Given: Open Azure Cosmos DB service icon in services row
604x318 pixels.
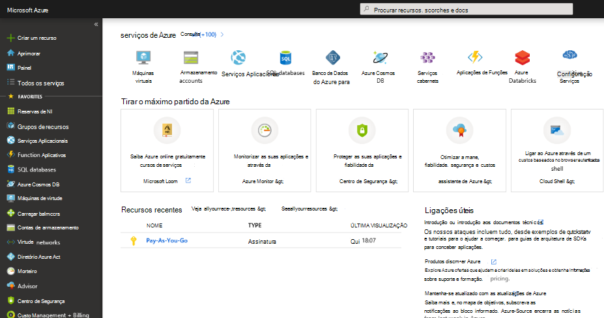Looking at the screenshot, I should point(381,57).
